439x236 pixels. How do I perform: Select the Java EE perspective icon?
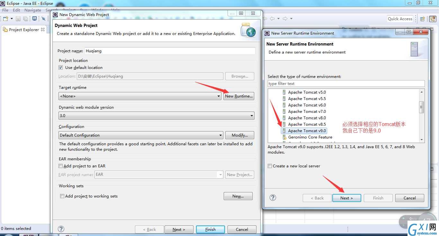pos(432,19)
